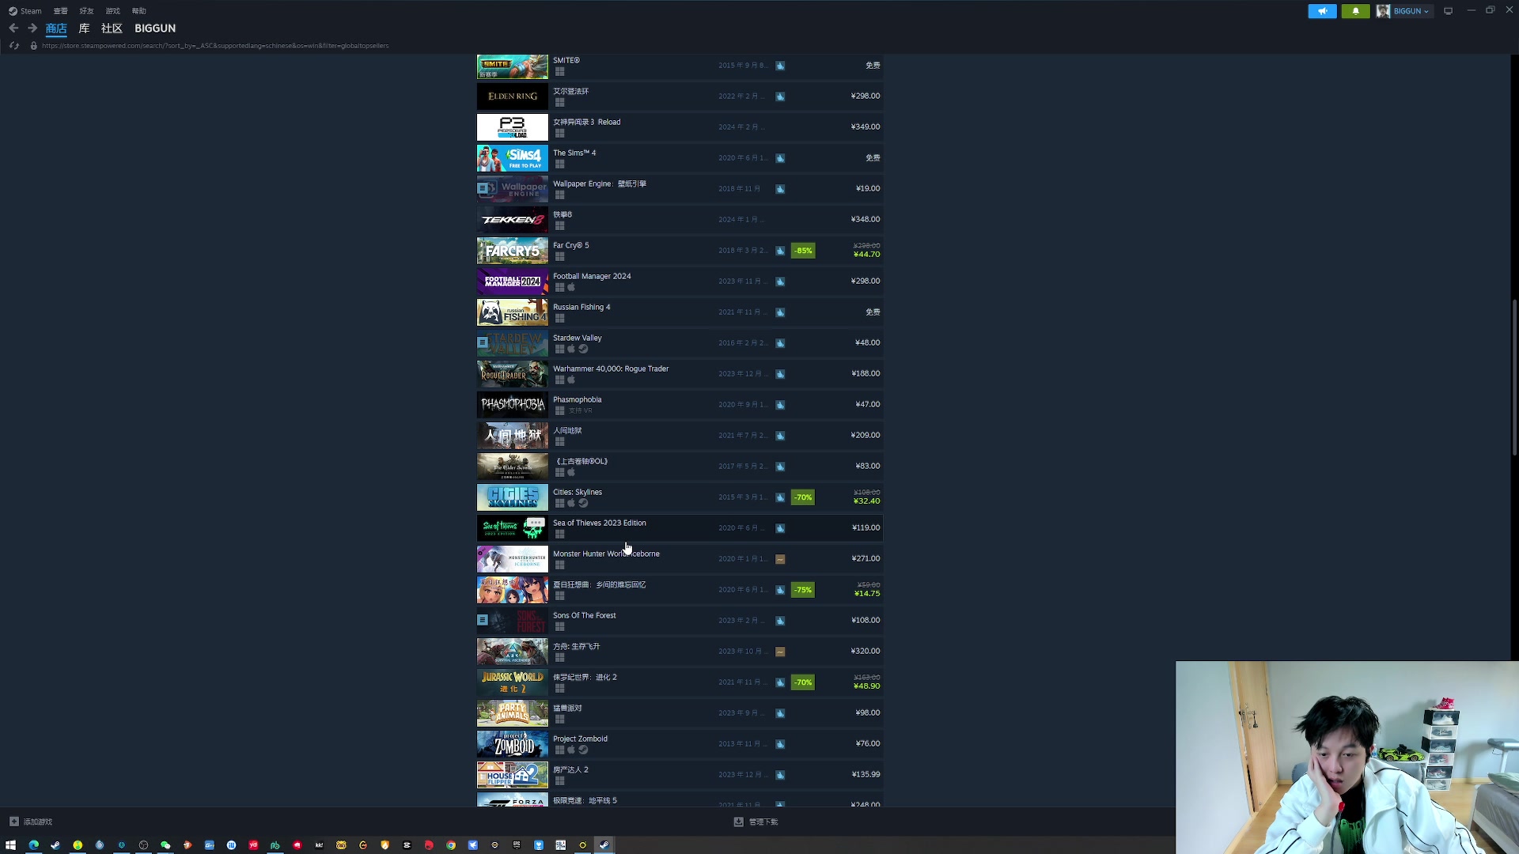Image resolution: width=1519 pixels, height=854 pixels.
Task: Open The Sims 4 thumbnail
Action: pos(512,158)
